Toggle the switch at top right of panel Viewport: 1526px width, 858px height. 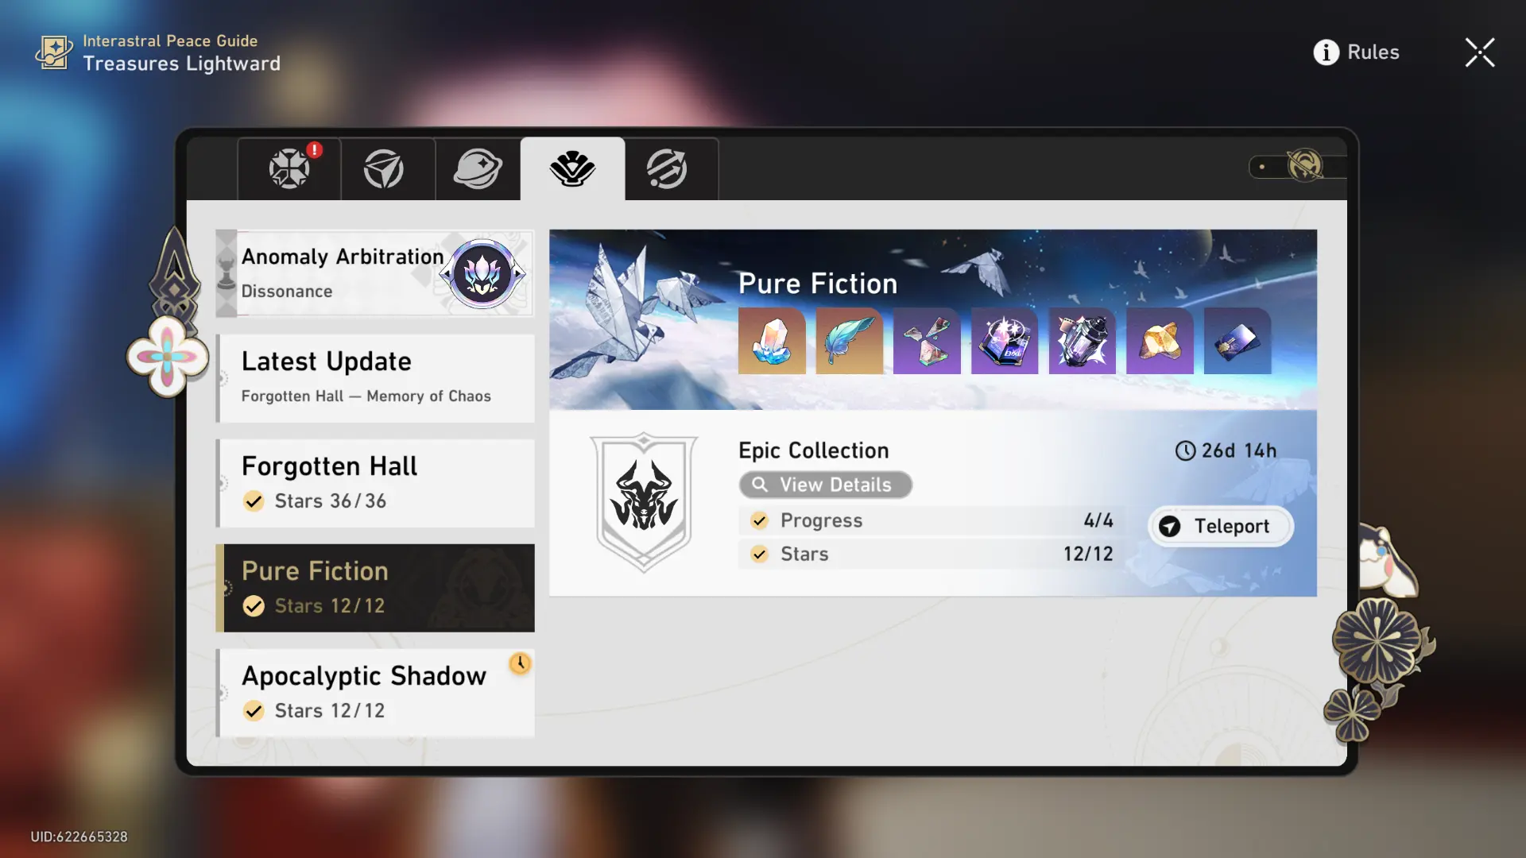click(1297, 166)
